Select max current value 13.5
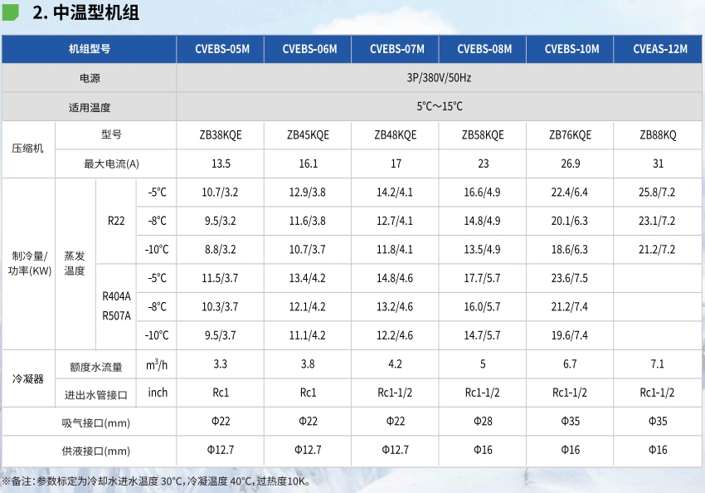The width and height of the screenshot is (705, 493). pos(221,164)
